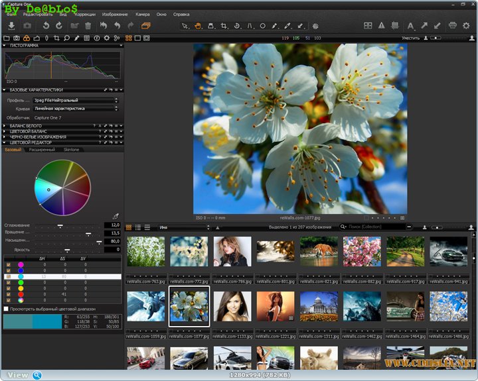
Task: Pick the color picker eyedropper in Color Editor
Action: point(116,216)
